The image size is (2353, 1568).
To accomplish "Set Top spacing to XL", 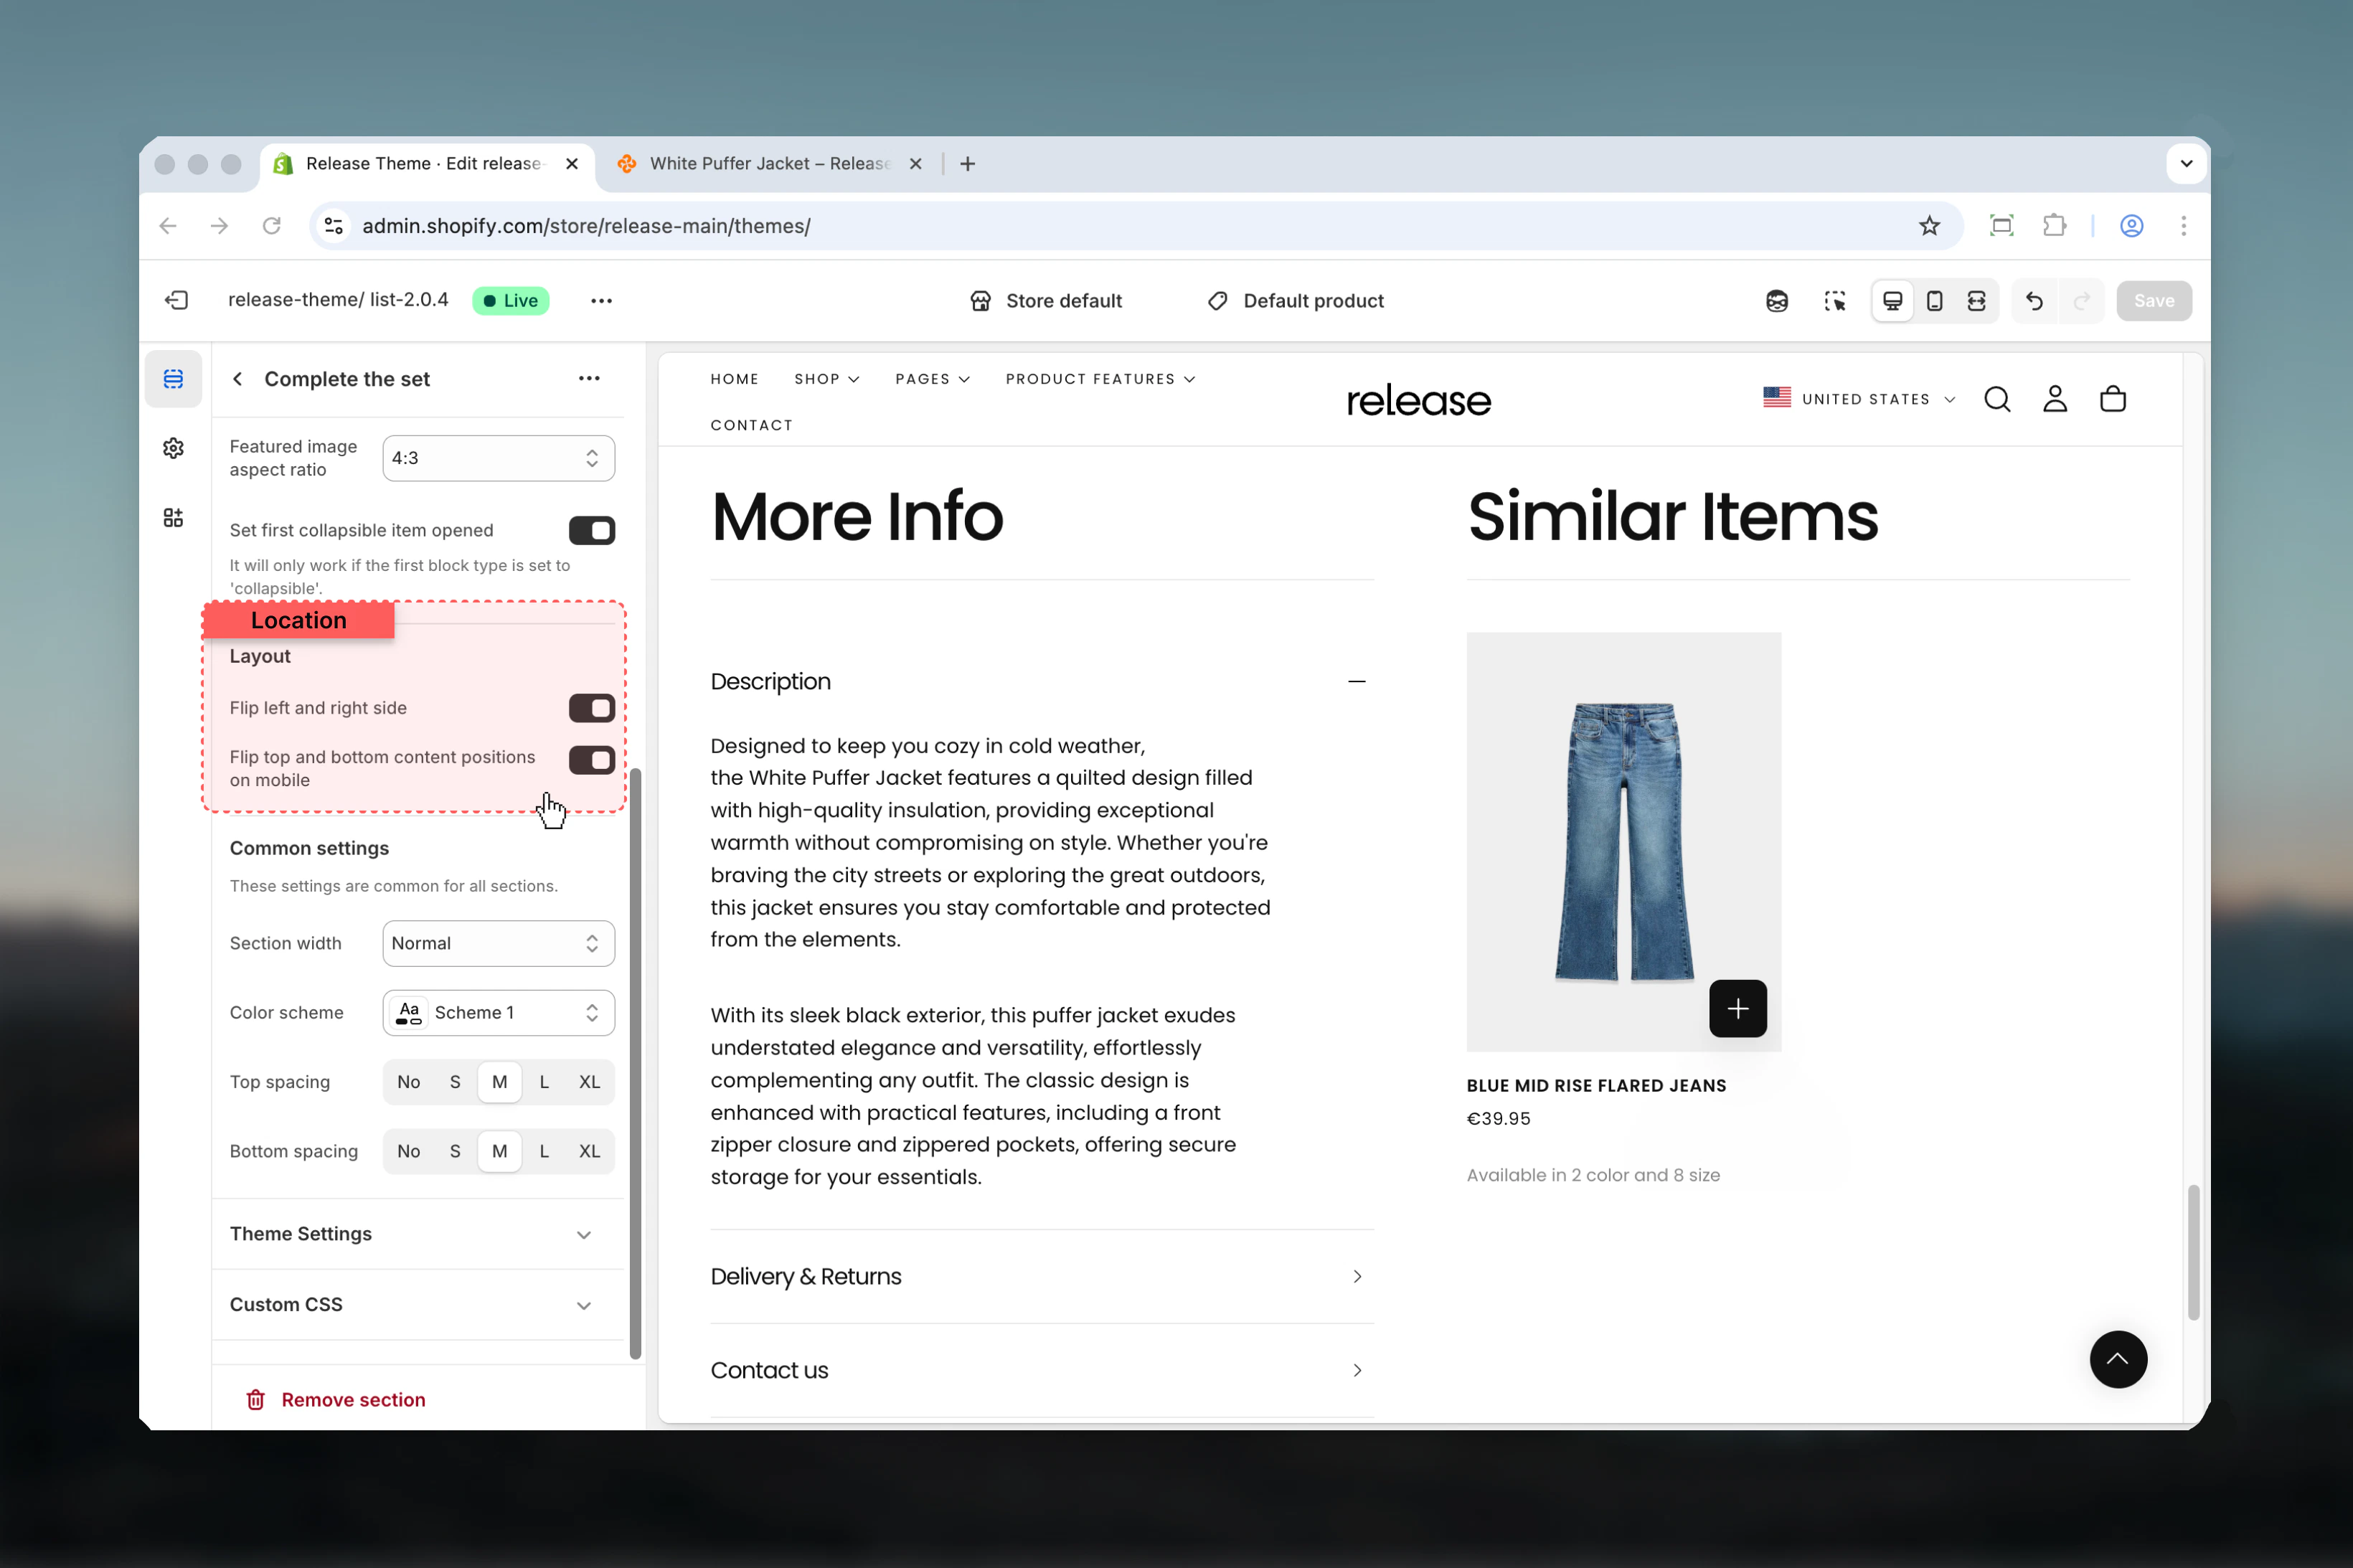I will coord(589,1082).
